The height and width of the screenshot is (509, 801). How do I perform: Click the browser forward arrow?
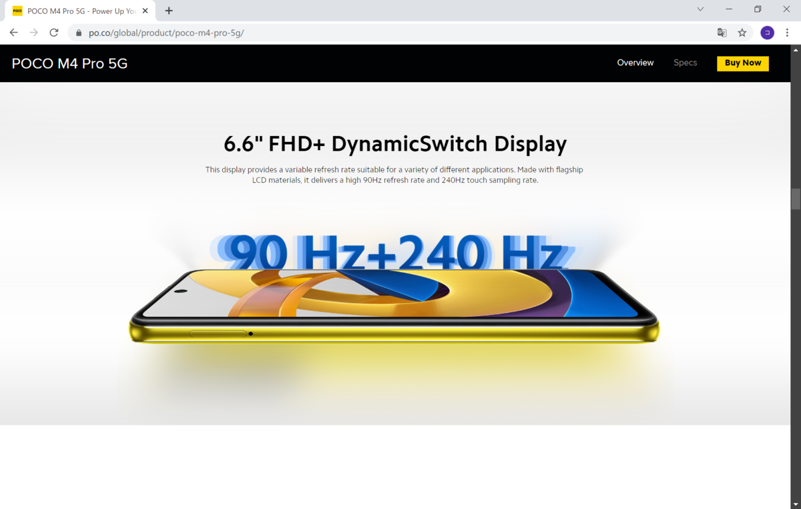33,33
